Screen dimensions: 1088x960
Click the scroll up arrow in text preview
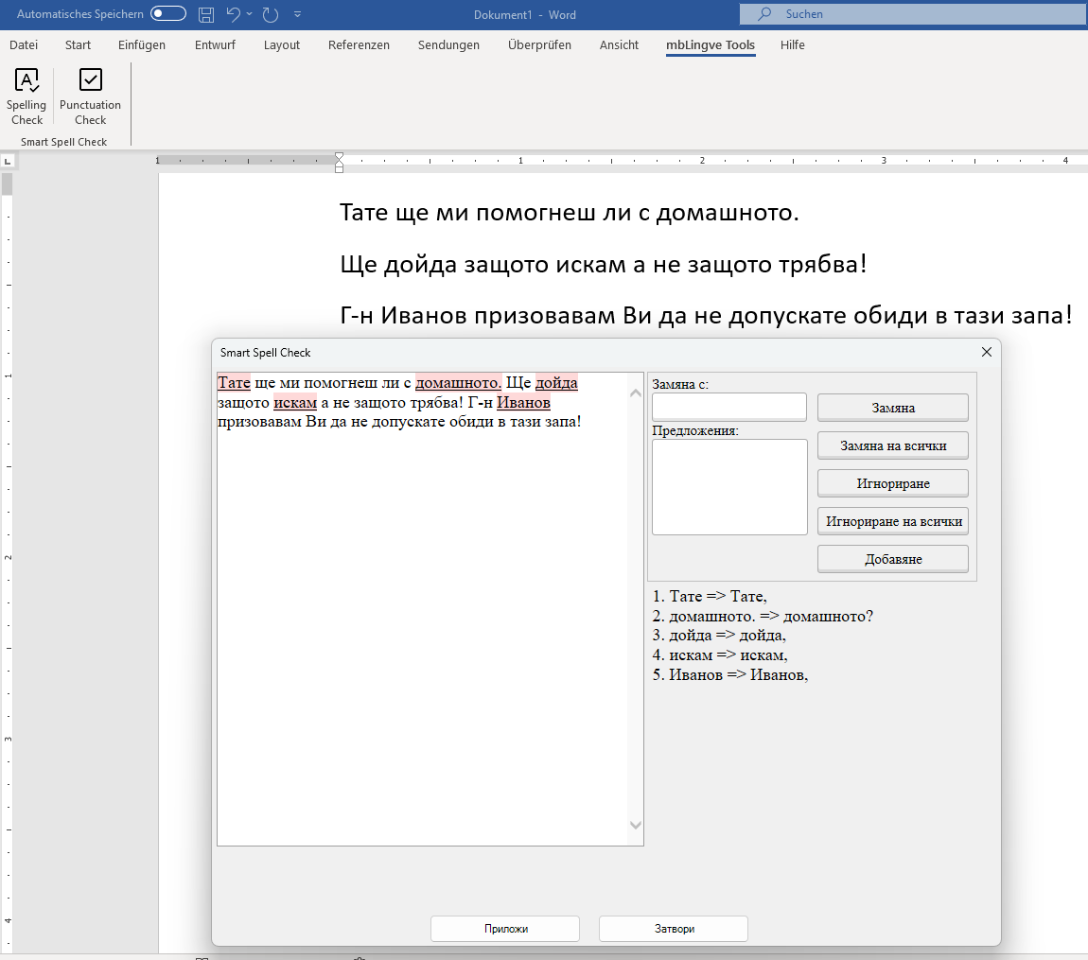(636, 393)
